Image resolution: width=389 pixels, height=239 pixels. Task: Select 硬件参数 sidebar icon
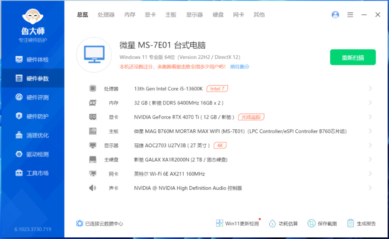click(x=19, y=78)
